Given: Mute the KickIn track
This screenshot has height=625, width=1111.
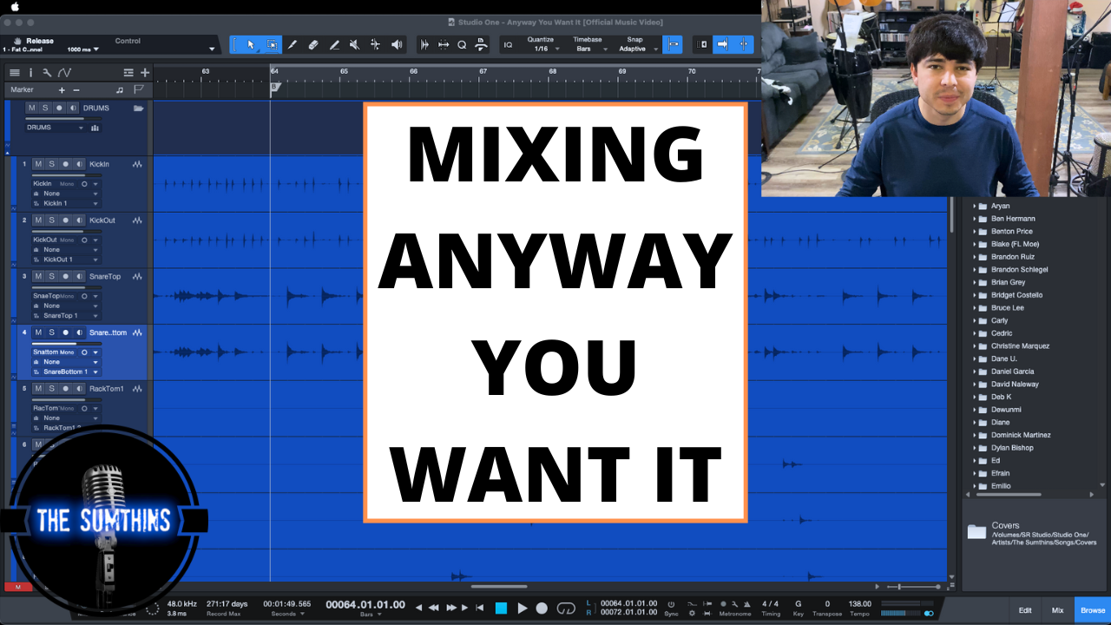Looking at the screenshot, I should click(38, 164).
